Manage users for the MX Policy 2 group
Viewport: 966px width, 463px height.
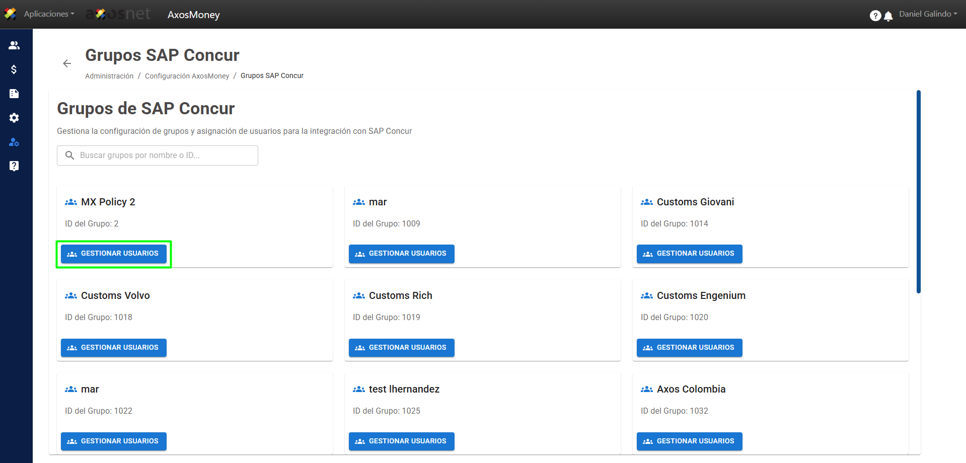(114, 254)
